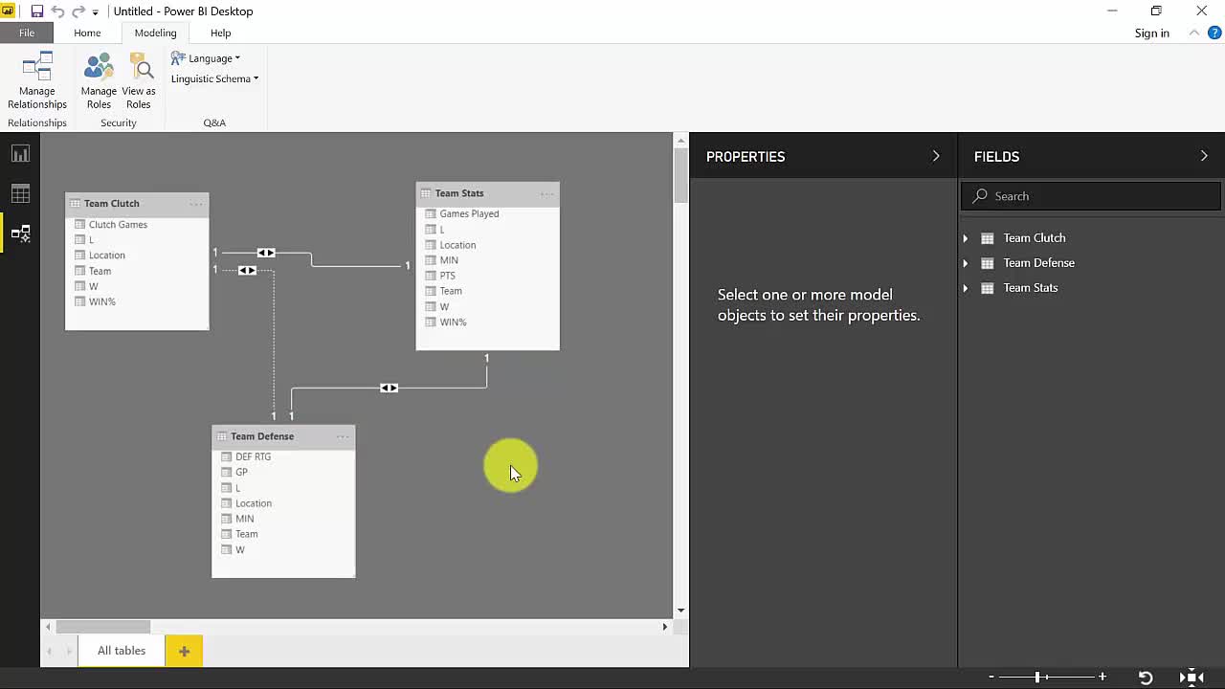Collapse the Properties pane
Screen dimensions: 1225x689
[936, 156]
